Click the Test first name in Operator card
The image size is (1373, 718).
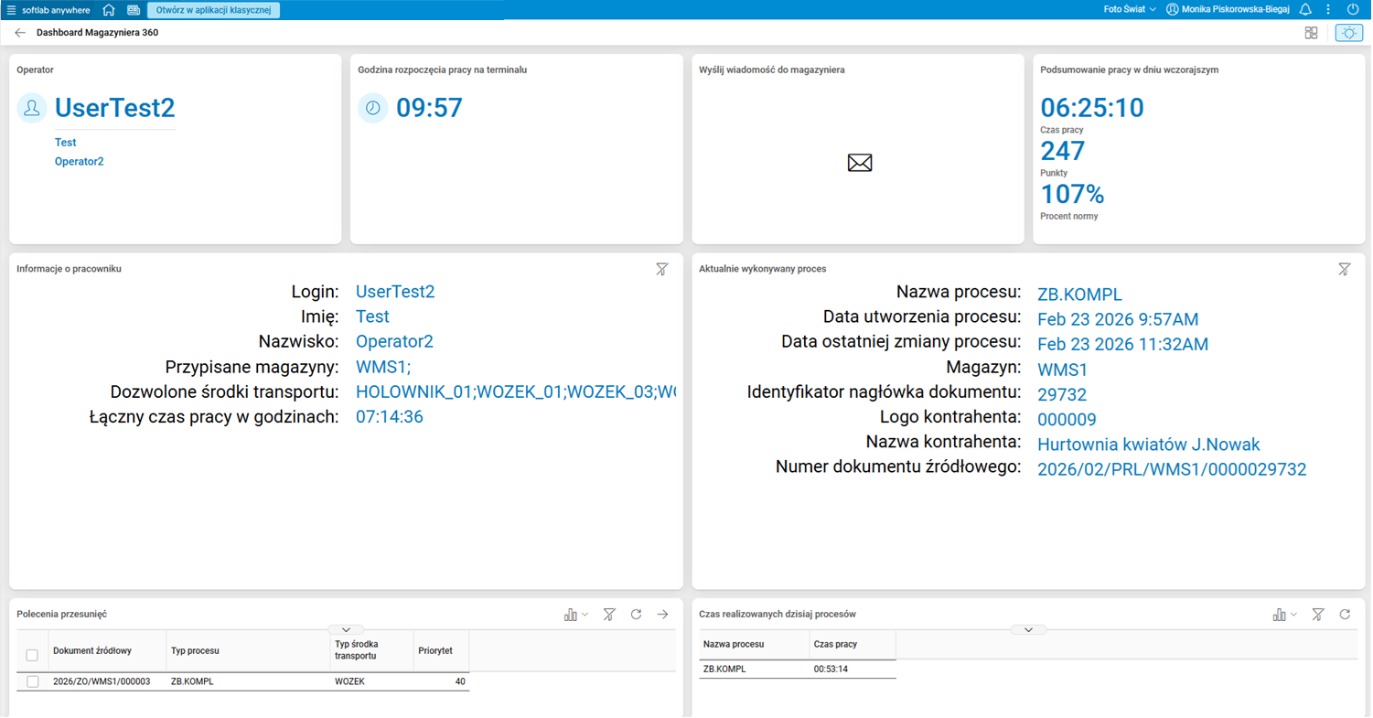pos(65,143)
